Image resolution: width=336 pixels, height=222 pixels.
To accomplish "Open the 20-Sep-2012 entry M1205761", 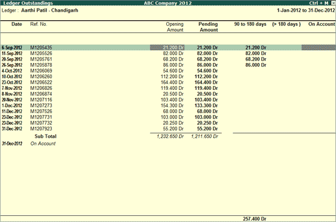I will click(168, 59).
